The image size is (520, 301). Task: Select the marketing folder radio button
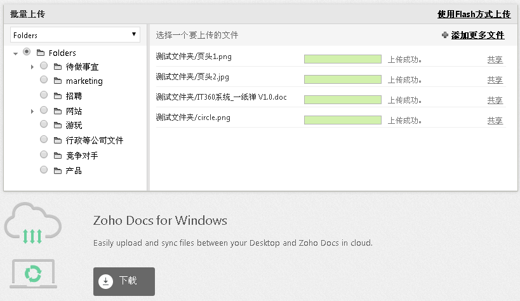click(43, 80)
